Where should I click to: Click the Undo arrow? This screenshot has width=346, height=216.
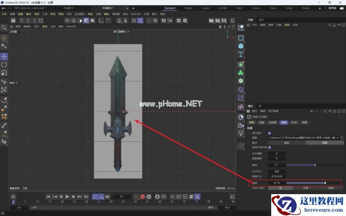[x=4, y=8]
